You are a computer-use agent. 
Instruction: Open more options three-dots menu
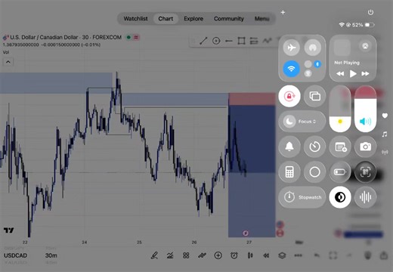298,255
